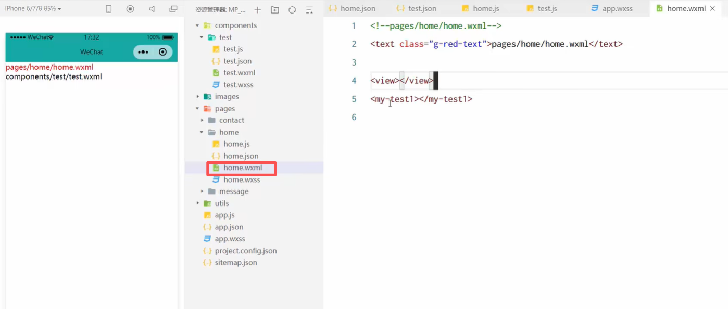
Task: Click the new folder icon in explorer header
Action: (x=275, y=10)
